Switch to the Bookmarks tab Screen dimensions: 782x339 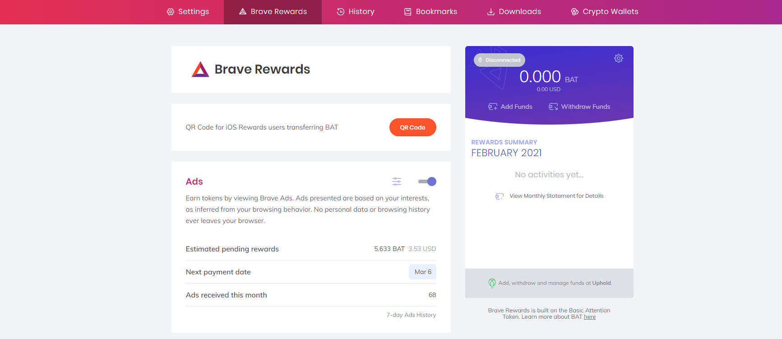[x=430, y=12]
